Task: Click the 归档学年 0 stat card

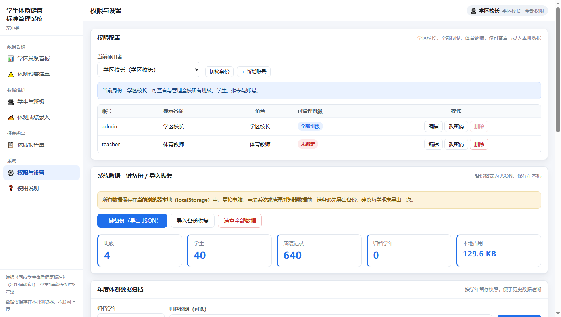Action: [409, 250]
